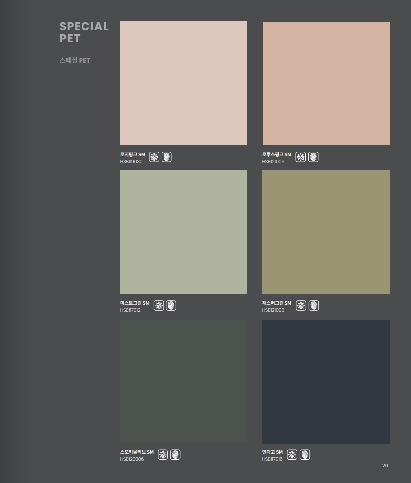411x483 pixels.
Task: Click the product code HSB120006
Action: tap(132, 459)
